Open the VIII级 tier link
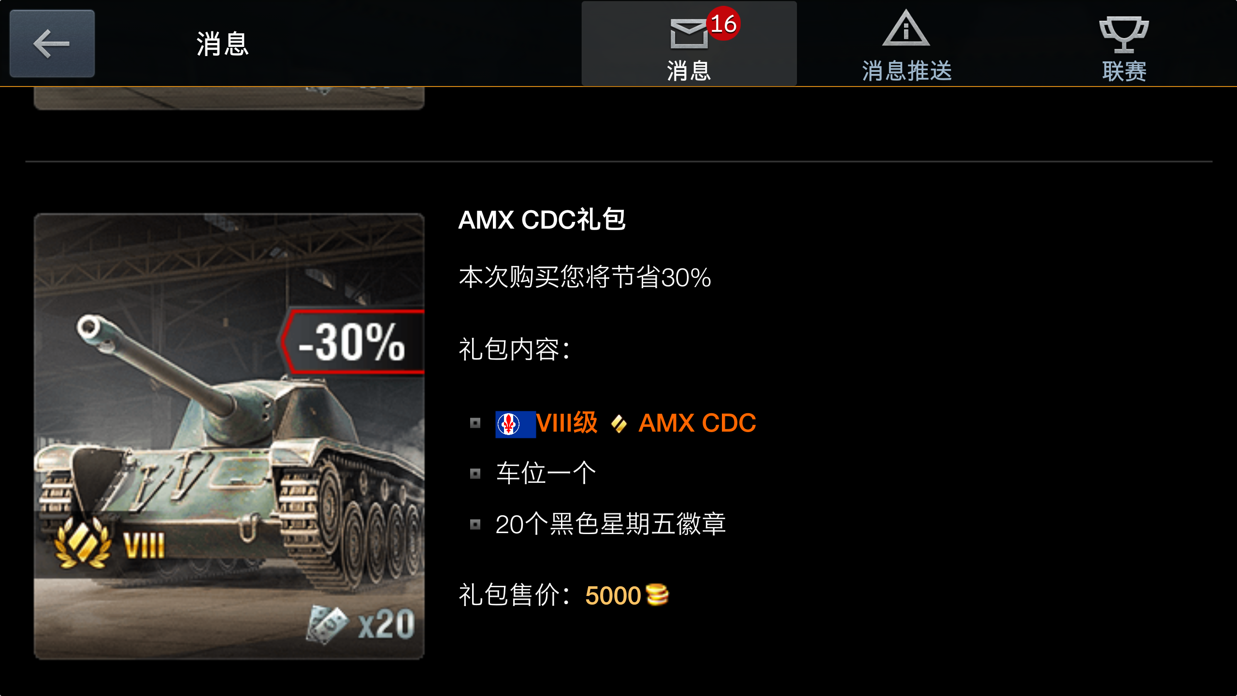The width and height of the screenshot is (1237, 696). click(x=567, y=423)
